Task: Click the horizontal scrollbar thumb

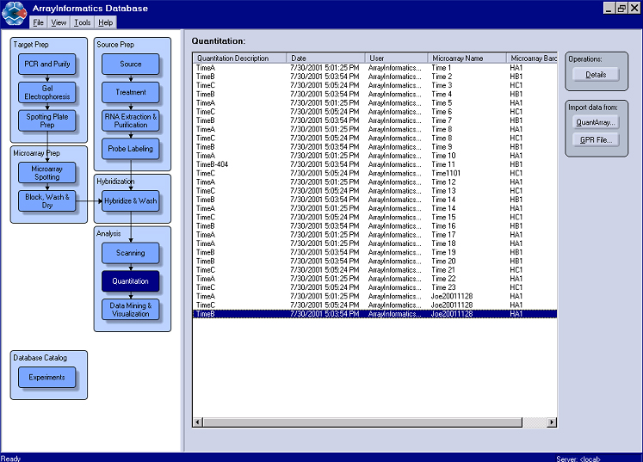Action: pyautogui.click(x=362, y=422)
